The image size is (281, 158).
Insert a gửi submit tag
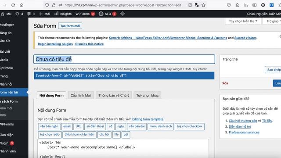(x=126, y=135)
